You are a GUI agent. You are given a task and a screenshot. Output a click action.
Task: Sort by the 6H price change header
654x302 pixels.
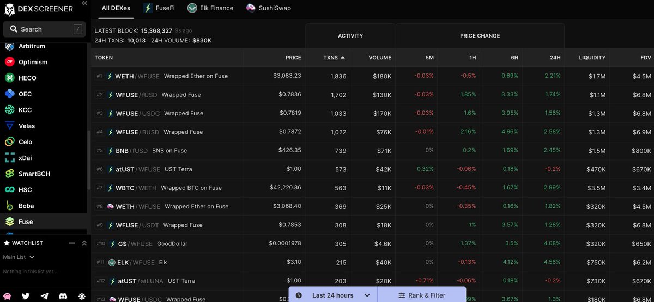(x=515, y=57)
